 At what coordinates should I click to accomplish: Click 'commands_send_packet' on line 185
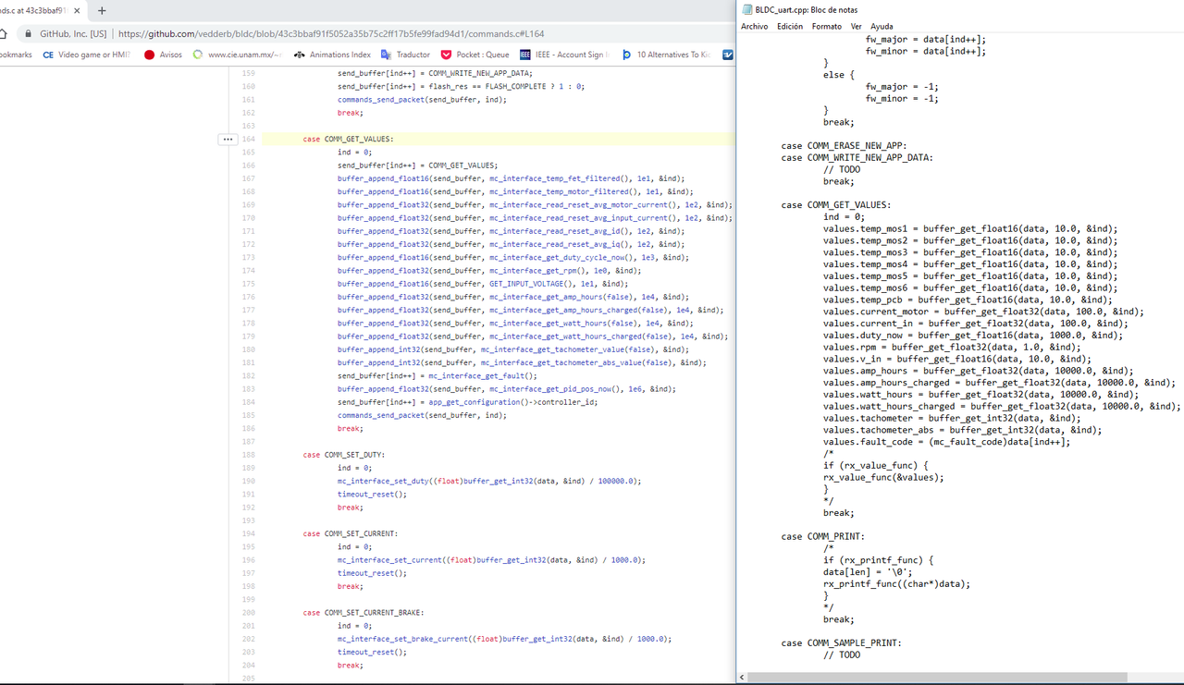point(381,415)
